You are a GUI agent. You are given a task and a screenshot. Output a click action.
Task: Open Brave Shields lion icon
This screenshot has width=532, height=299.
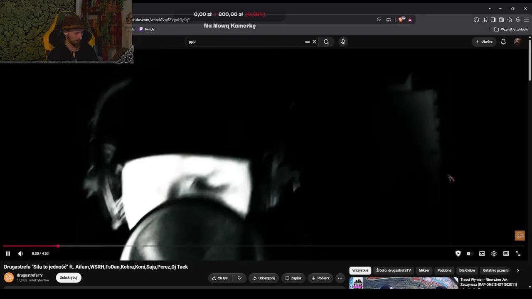(x=401, y=20)
